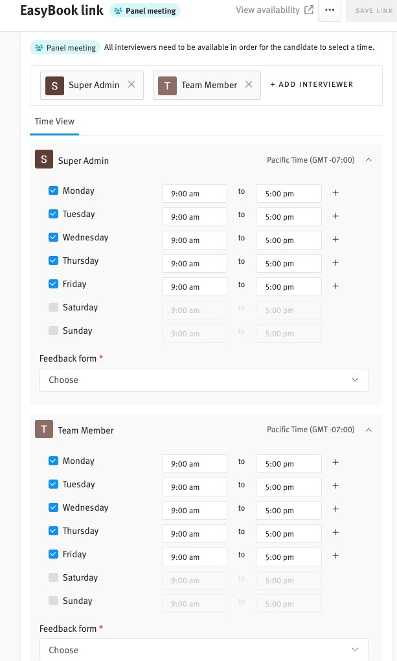The image size is (397, 661).
Task: Uncheck Thursday for Super Admin
Action: tap(53, 261)
